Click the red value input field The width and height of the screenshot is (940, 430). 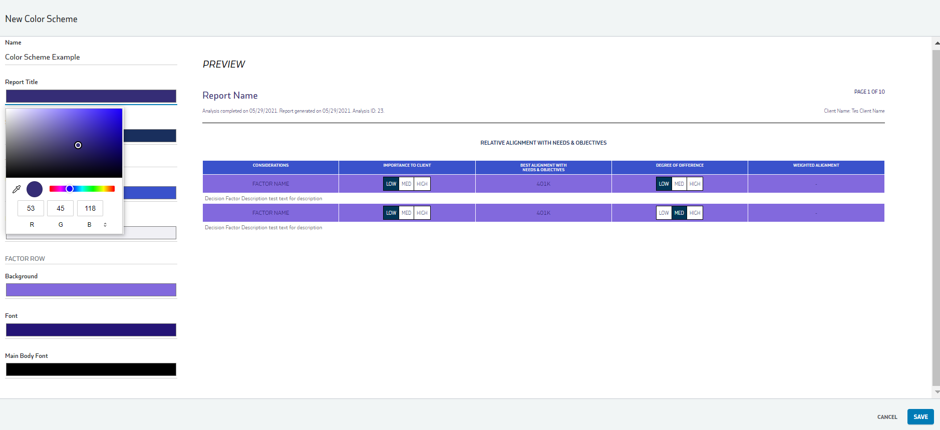point(31,208)
